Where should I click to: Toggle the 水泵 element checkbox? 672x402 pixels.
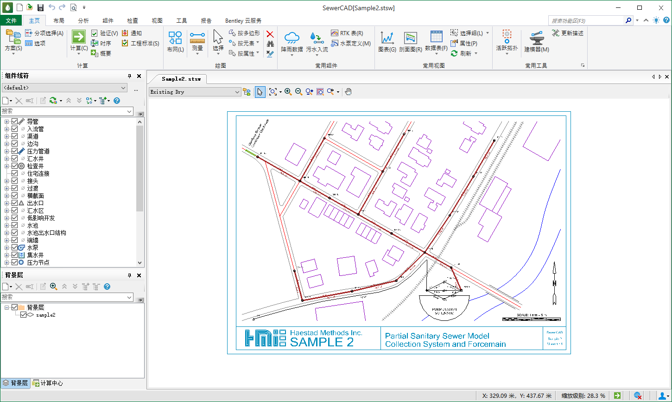(x=14, y=248)
